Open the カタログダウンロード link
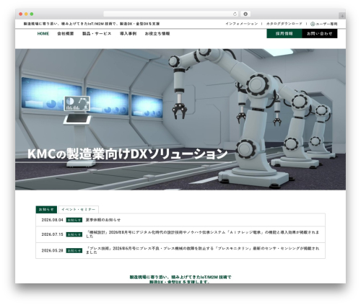361x305 pixels. coord(284,24)
